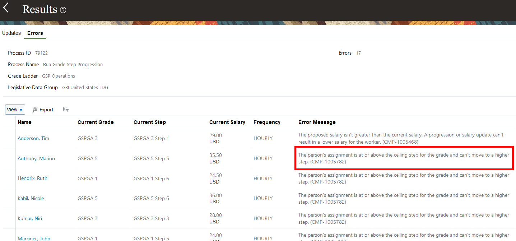Click GSPGA 5 Step 6 cell
Viewport: 516px width, 241px height.
point(151,198)
